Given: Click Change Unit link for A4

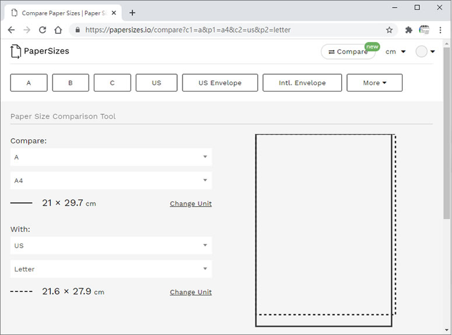Looking at the screenshot, I should coord(191,204).
